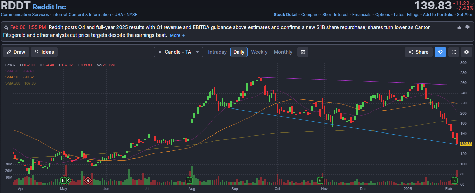The width and height of the screenshot is (475, 193).
Task: Click the SMA 50 indicator label
Action: click(19, 77)
